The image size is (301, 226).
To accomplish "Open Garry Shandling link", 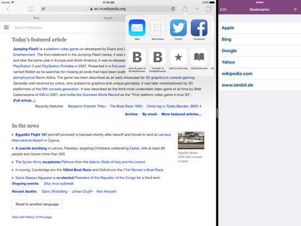I will [x=55, y=192].
